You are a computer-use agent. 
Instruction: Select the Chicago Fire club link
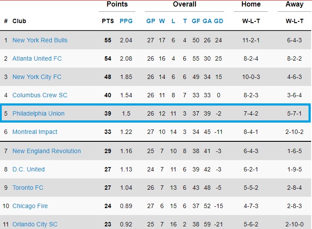[x=30, y=206]
